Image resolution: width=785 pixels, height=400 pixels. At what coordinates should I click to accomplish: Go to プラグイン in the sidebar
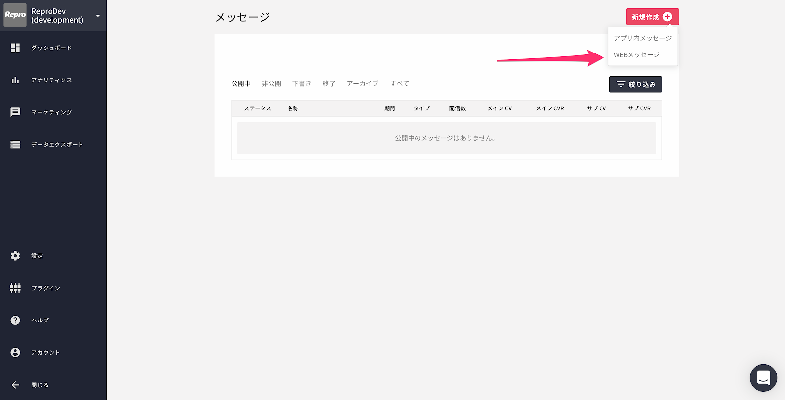point(46,288)
